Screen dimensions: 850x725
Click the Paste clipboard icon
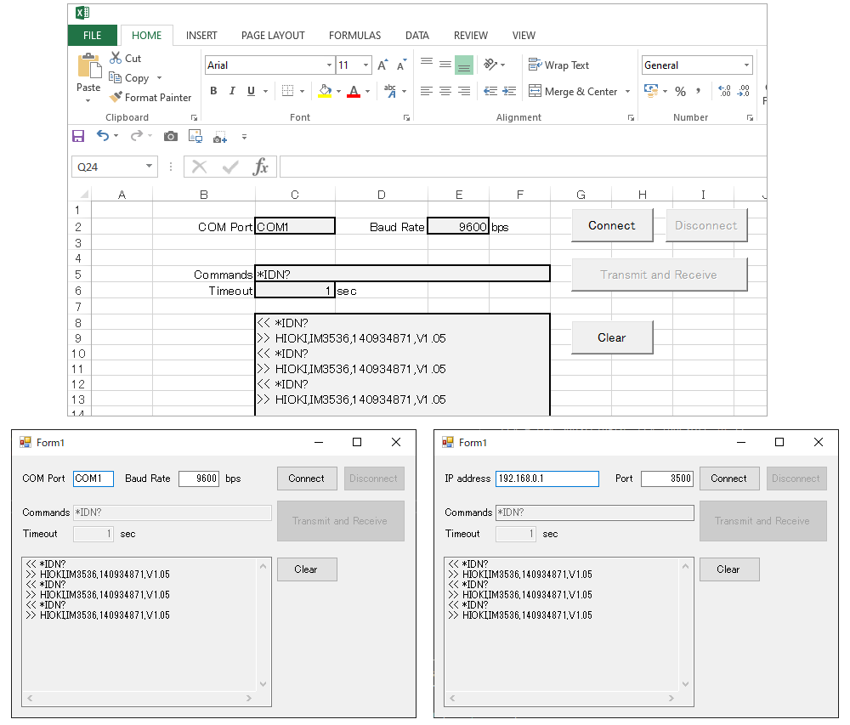89,66
